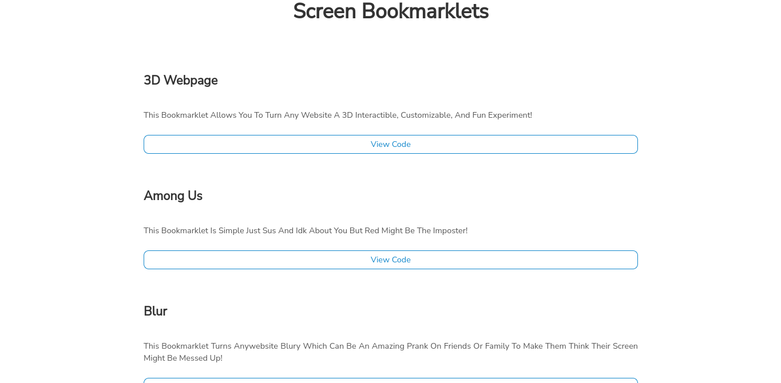Select the 3D Webpage heading

(180, 80)
